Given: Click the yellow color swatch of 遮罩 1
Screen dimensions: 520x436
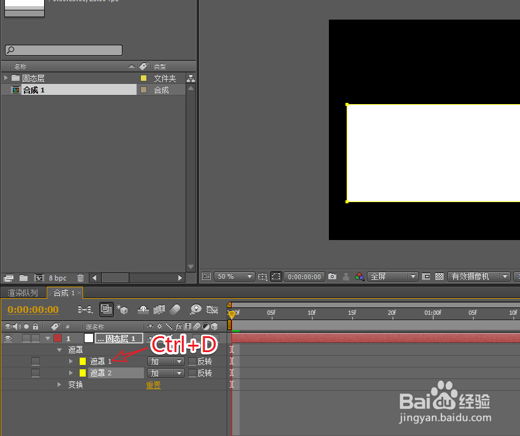Looking at the screenshot, I should click(83, 361).
